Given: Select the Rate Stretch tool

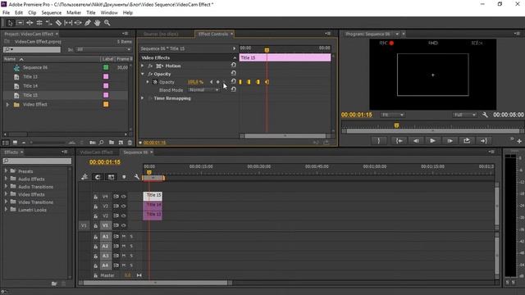Looking at the screenshot, I should click(x=49, y=23).
